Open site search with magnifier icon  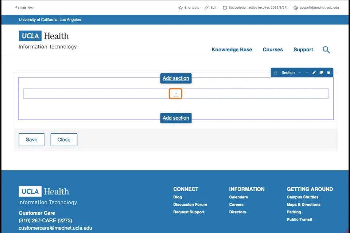click(326, 50)
